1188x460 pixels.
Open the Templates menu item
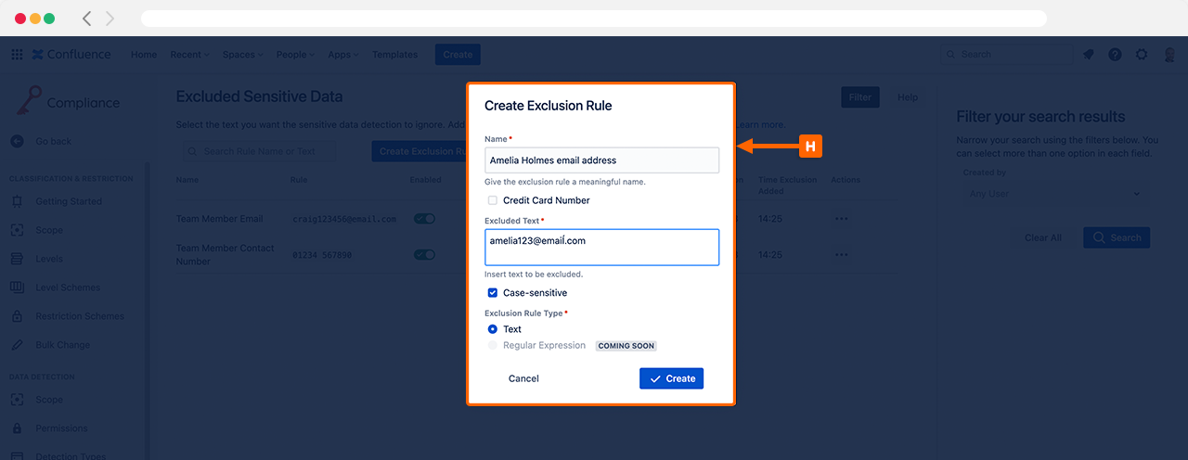(x=394, y=55)
